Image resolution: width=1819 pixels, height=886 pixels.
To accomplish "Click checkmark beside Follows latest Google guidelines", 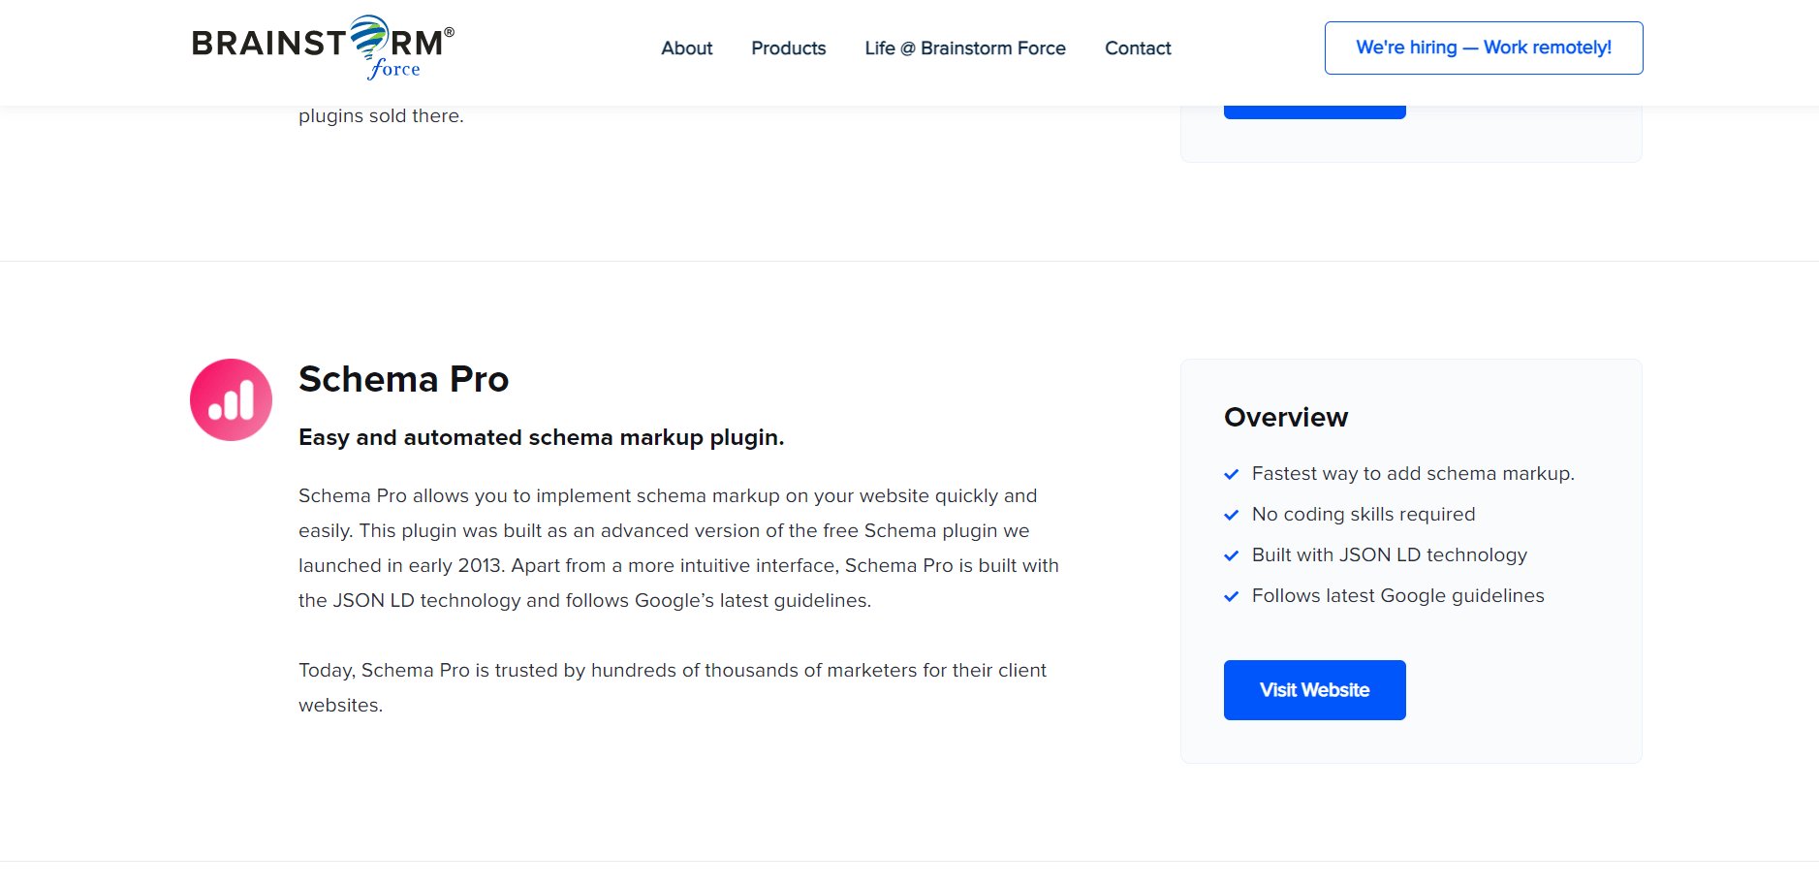I will [1232, 596].
